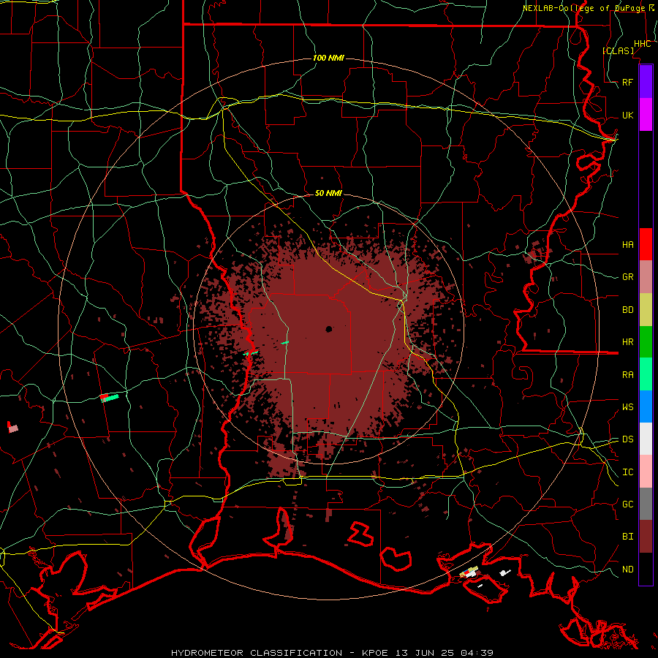Click the GC legend label
Image resolution: width=658 pixels, height=658 pixels.
(x=628, y=504)
